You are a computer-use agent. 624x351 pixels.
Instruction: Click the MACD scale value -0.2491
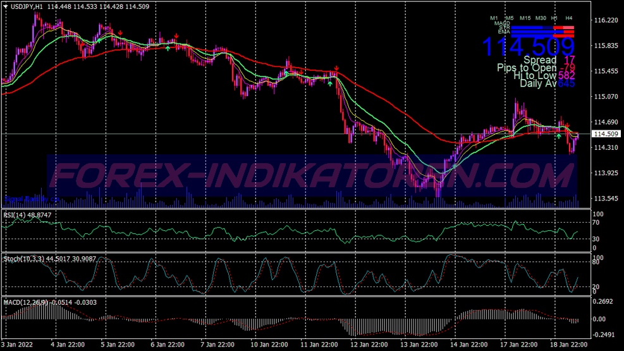[x=603, y=335]
